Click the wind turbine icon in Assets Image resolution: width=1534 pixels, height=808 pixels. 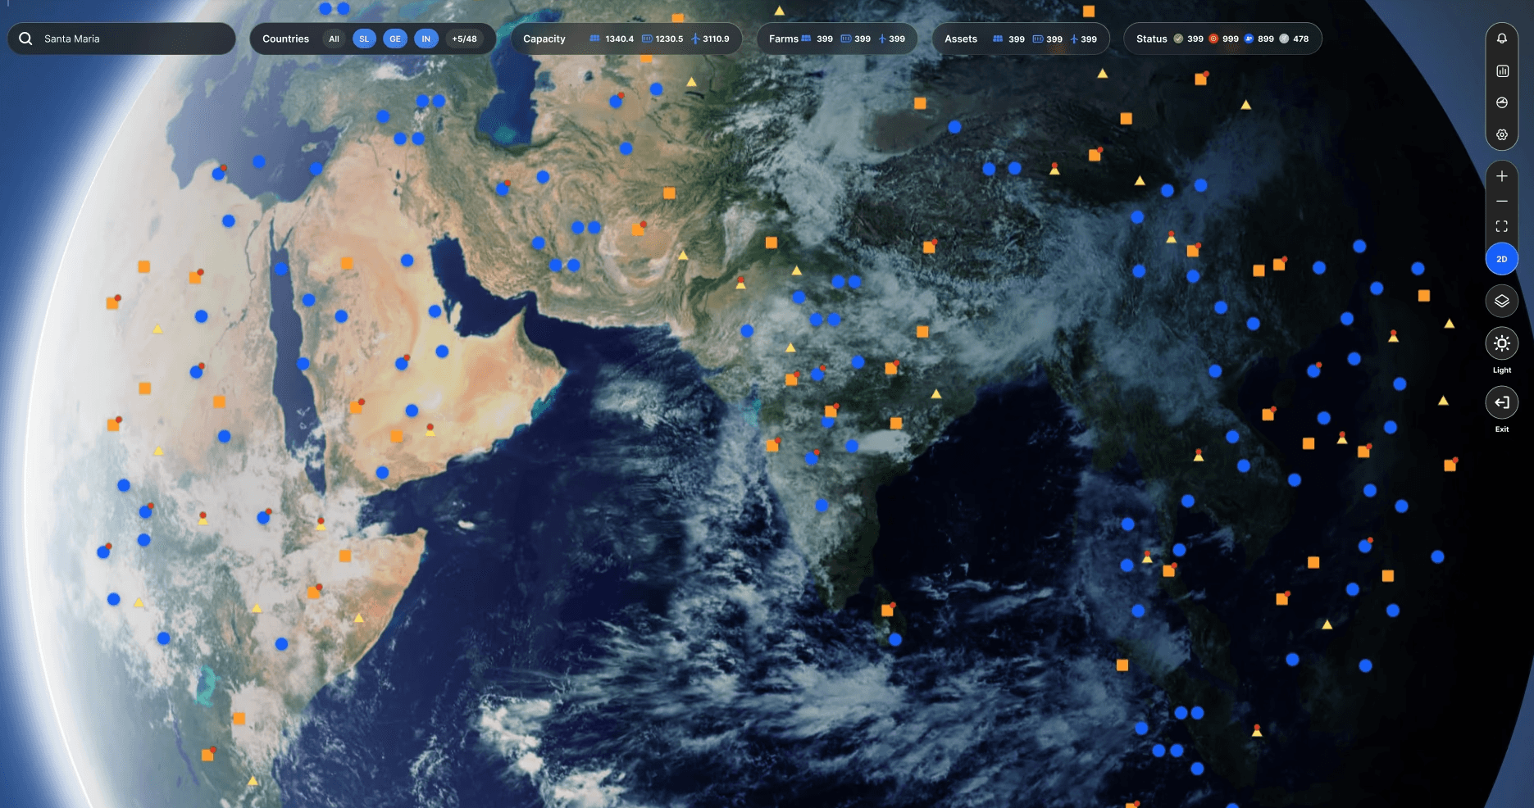(x=1074, y=39)
